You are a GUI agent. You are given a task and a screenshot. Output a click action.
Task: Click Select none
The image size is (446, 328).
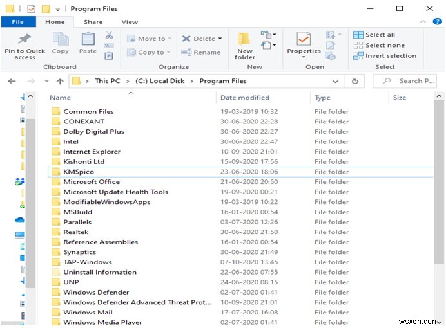(378, 46)
